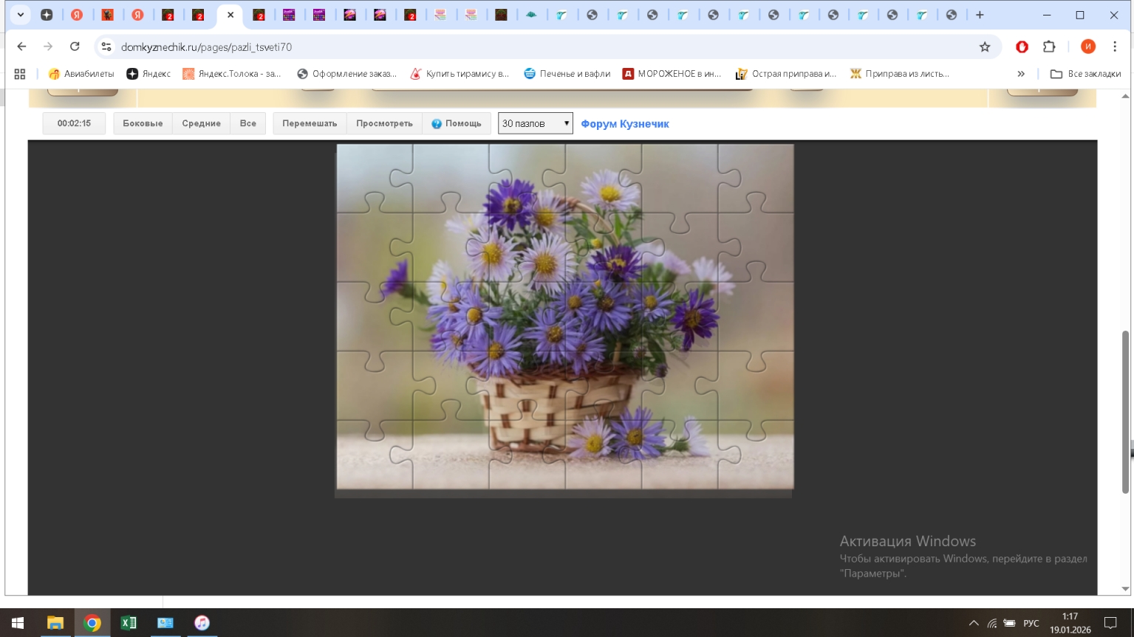
Task: Click the red Opera-style extension icon
Action: click(x=1022, y=47)
